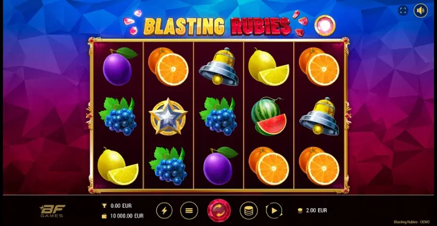Start autoplay with the play arrow button
Viewport: 437px width, 226px height.
click(x=274, y=211)
